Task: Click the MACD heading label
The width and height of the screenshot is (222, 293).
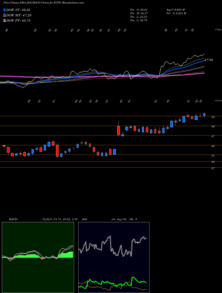Action: pos(13,219)
